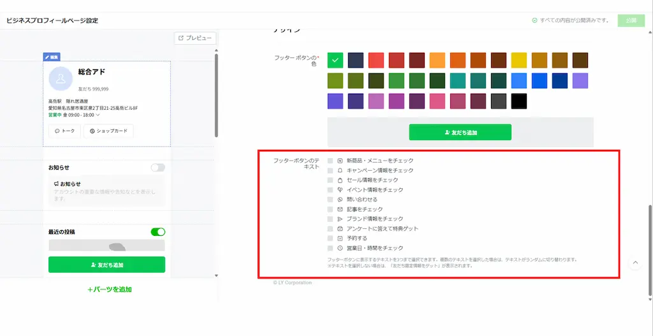Select the 問い合わせる checkbox
The image size is (653, 336).
pos(330,200)
